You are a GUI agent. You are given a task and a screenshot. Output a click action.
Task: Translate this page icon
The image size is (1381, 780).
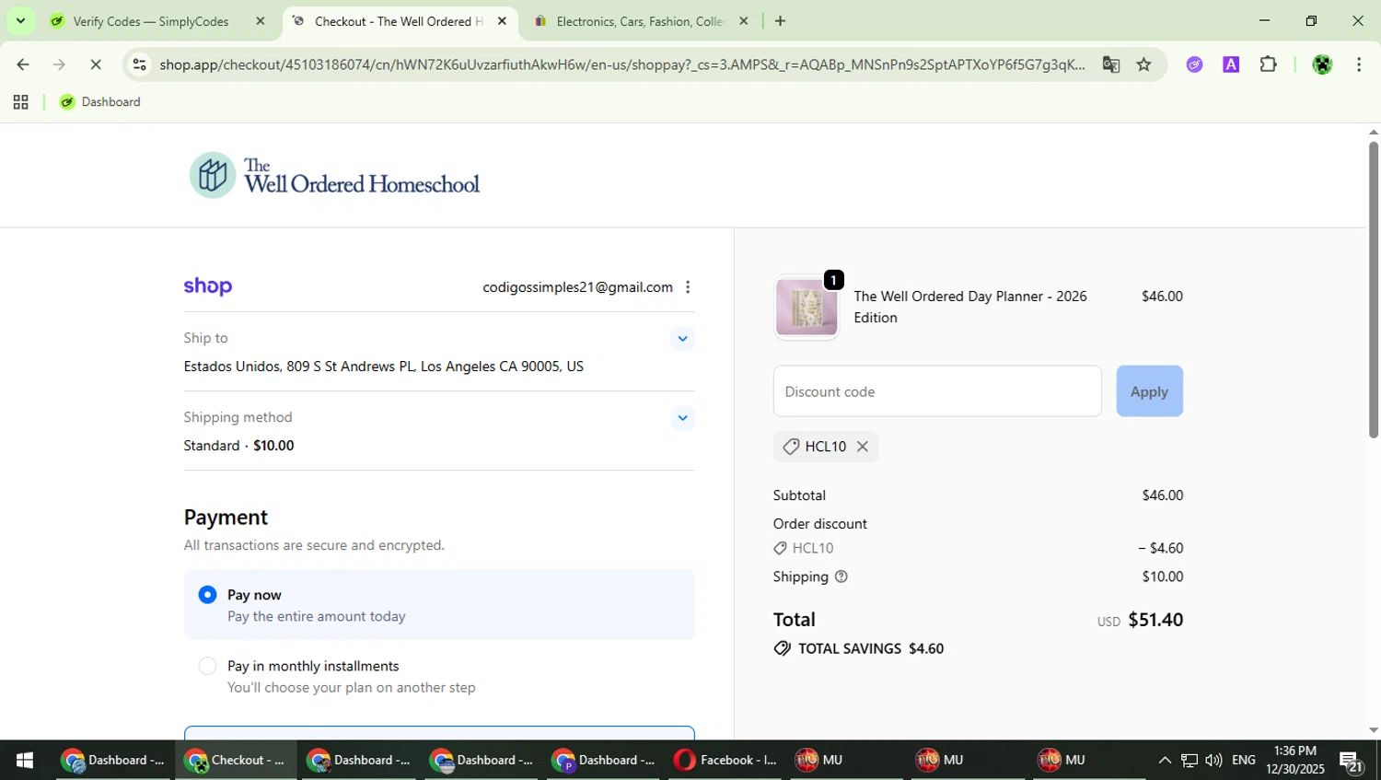[x=1111, y=64]
